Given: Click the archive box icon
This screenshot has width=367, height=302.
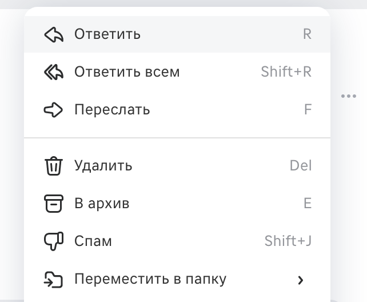Looking at the screenshot, I should click(x=54, y=204).
